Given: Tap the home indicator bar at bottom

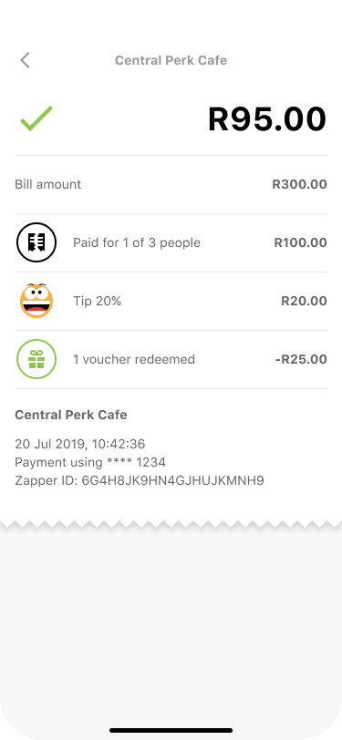Looking at the screenshot, I should 171,730.
